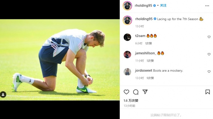
Task: Like jordssweet's boots comment
Action: [x=209, y=72]
